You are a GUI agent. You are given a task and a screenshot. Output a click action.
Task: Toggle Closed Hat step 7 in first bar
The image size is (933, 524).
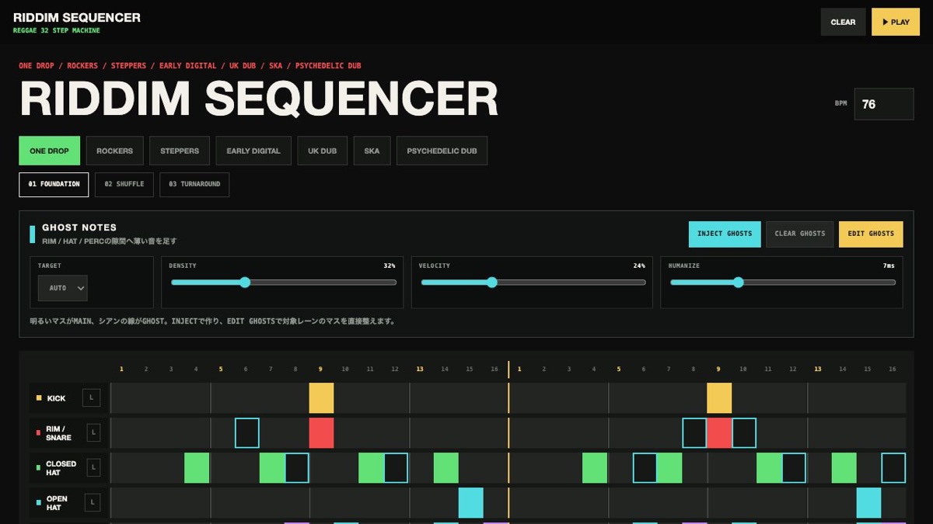point(272,468)
